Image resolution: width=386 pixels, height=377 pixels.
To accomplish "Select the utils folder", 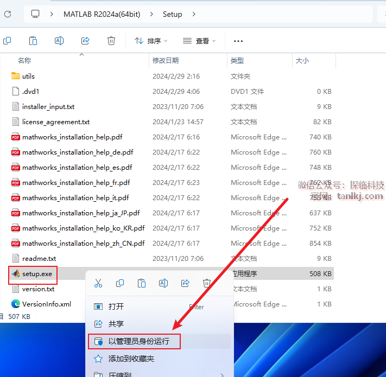I will 28,76.
